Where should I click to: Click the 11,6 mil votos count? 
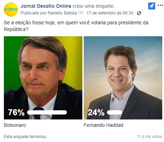coord(149,137)
